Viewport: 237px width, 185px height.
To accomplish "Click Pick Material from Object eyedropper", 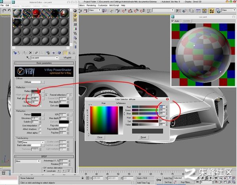I will pos(28,57).
